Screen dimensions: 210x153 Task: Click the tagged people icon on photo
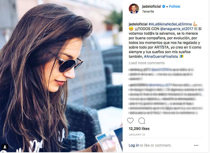(5, 147)
